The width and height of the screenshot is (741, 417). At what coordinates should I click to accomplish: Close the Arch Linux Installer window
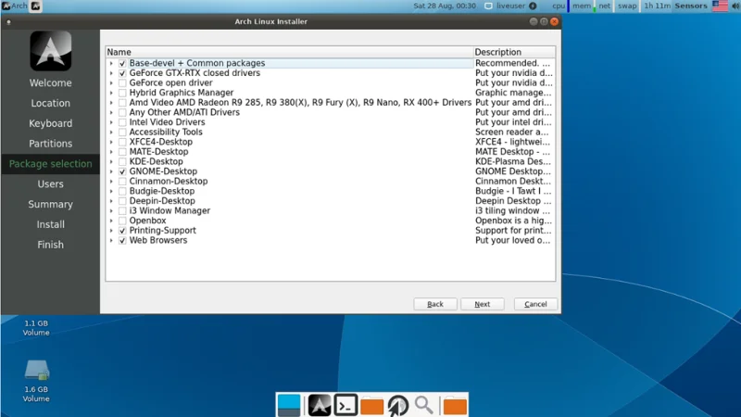point(554,21)
